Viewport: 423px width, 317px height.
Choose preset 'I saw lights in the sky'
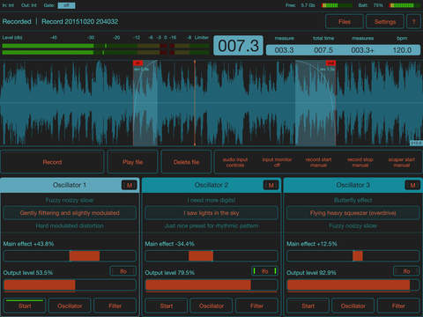(211, 213)
